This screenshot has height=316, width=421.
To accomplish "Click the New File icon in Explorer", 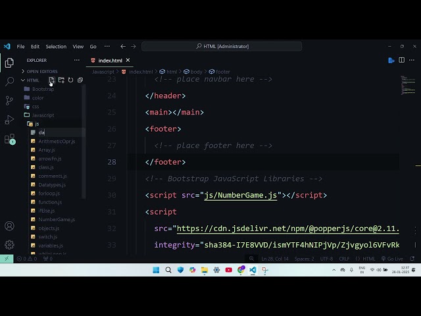I will tap(52, 80).
